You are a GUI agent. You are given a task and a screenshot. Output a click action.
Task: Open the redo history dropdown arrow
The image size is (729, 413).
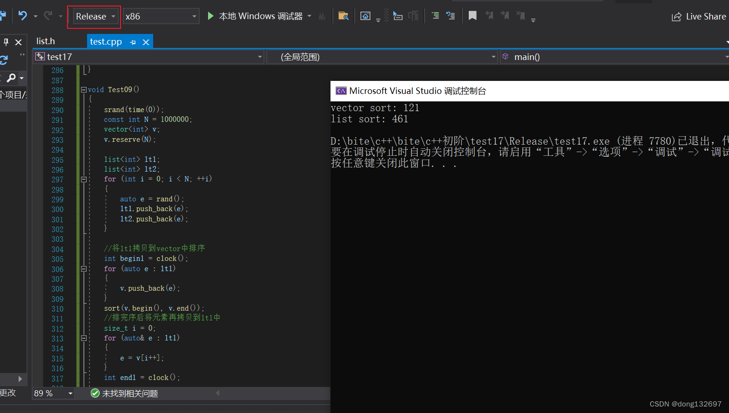[61, 16]
